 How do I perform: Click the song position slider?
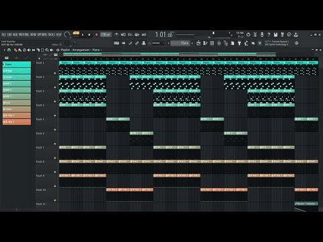(185, 35)
